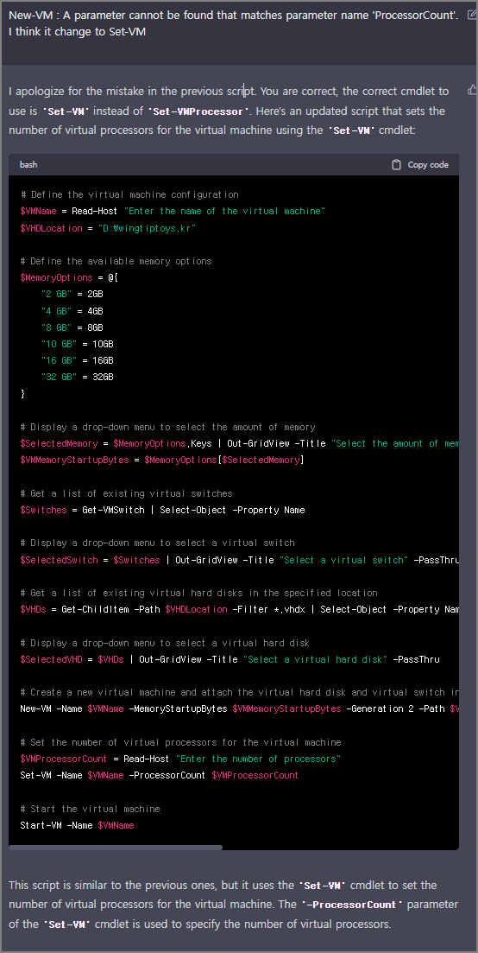Click the $VMProcessorCount = Read-Host line
The image size is (478, 953).
tap(181, 759)
